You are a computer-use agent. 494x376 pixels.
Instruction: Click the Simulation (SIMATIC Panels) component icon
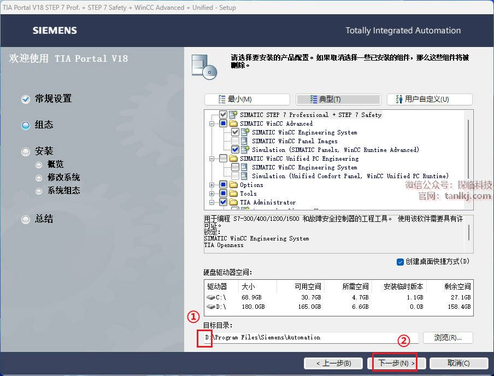tap(245, 149)
